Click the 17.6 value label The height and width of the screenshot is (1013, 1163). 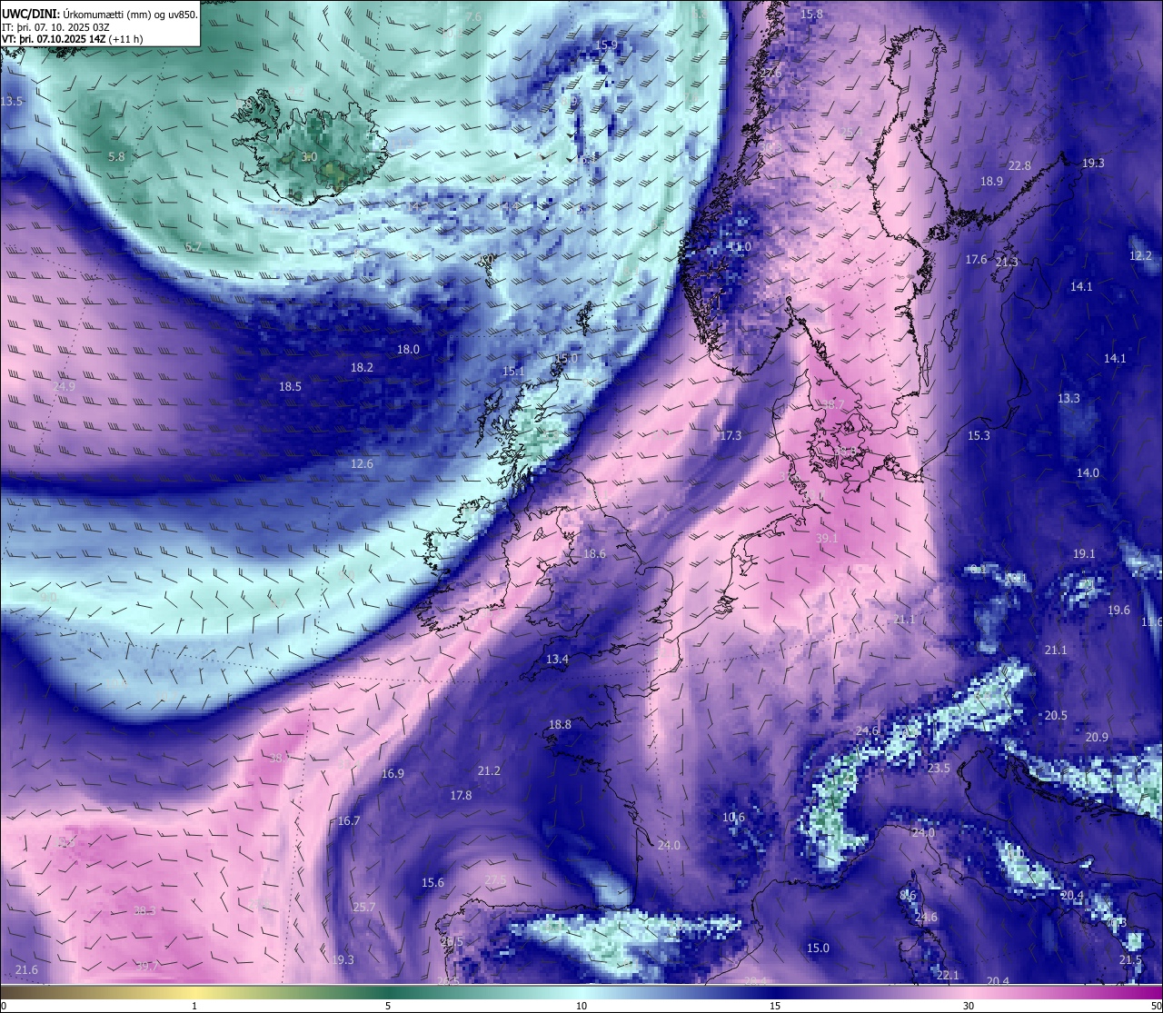976,260
